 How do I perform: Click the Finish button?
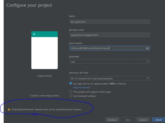pos(159,120)
